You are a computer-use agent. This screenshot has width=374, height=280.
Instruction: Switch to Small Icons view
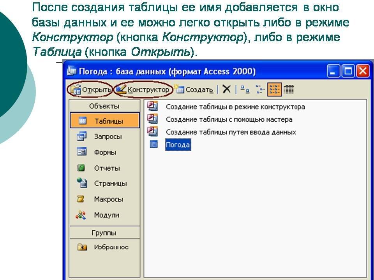pos(260,89)
